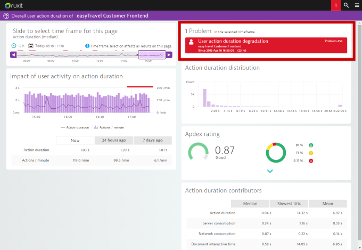Click the 1.81 s value under 7 days ago
The image size is (362, 250).
tap(163, 150)
